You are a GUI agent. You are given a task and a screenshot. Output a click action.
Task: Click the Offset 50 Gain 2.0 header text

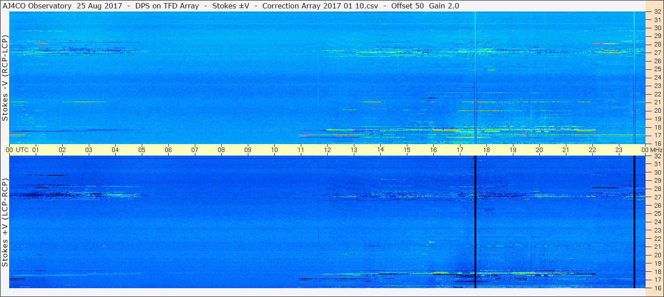coord(423,6)
